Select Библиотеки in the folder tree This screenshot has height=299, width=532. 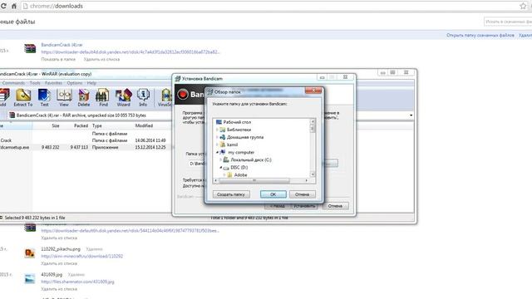(239, 130)
